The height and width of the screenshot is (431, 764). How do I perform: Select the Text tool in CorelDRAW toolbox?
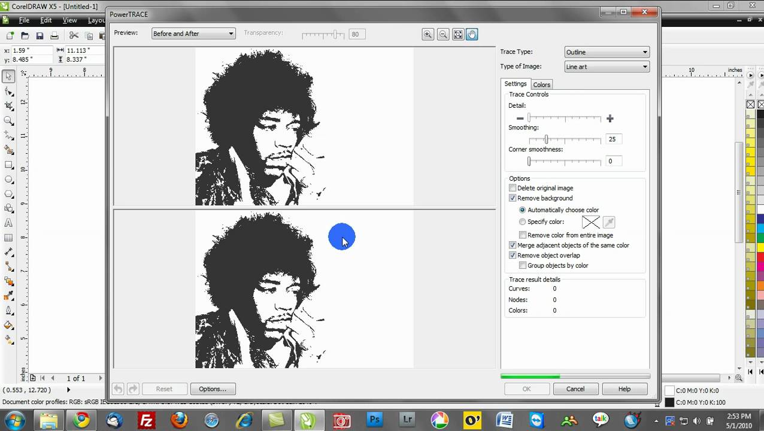tap(8, 223)
